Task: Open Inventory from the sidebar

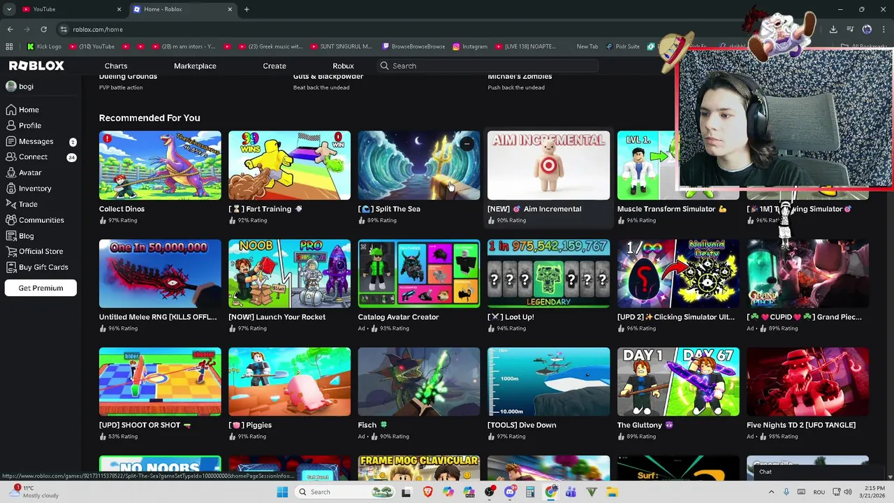Action: pyautogui.click(x=35, y=189)
